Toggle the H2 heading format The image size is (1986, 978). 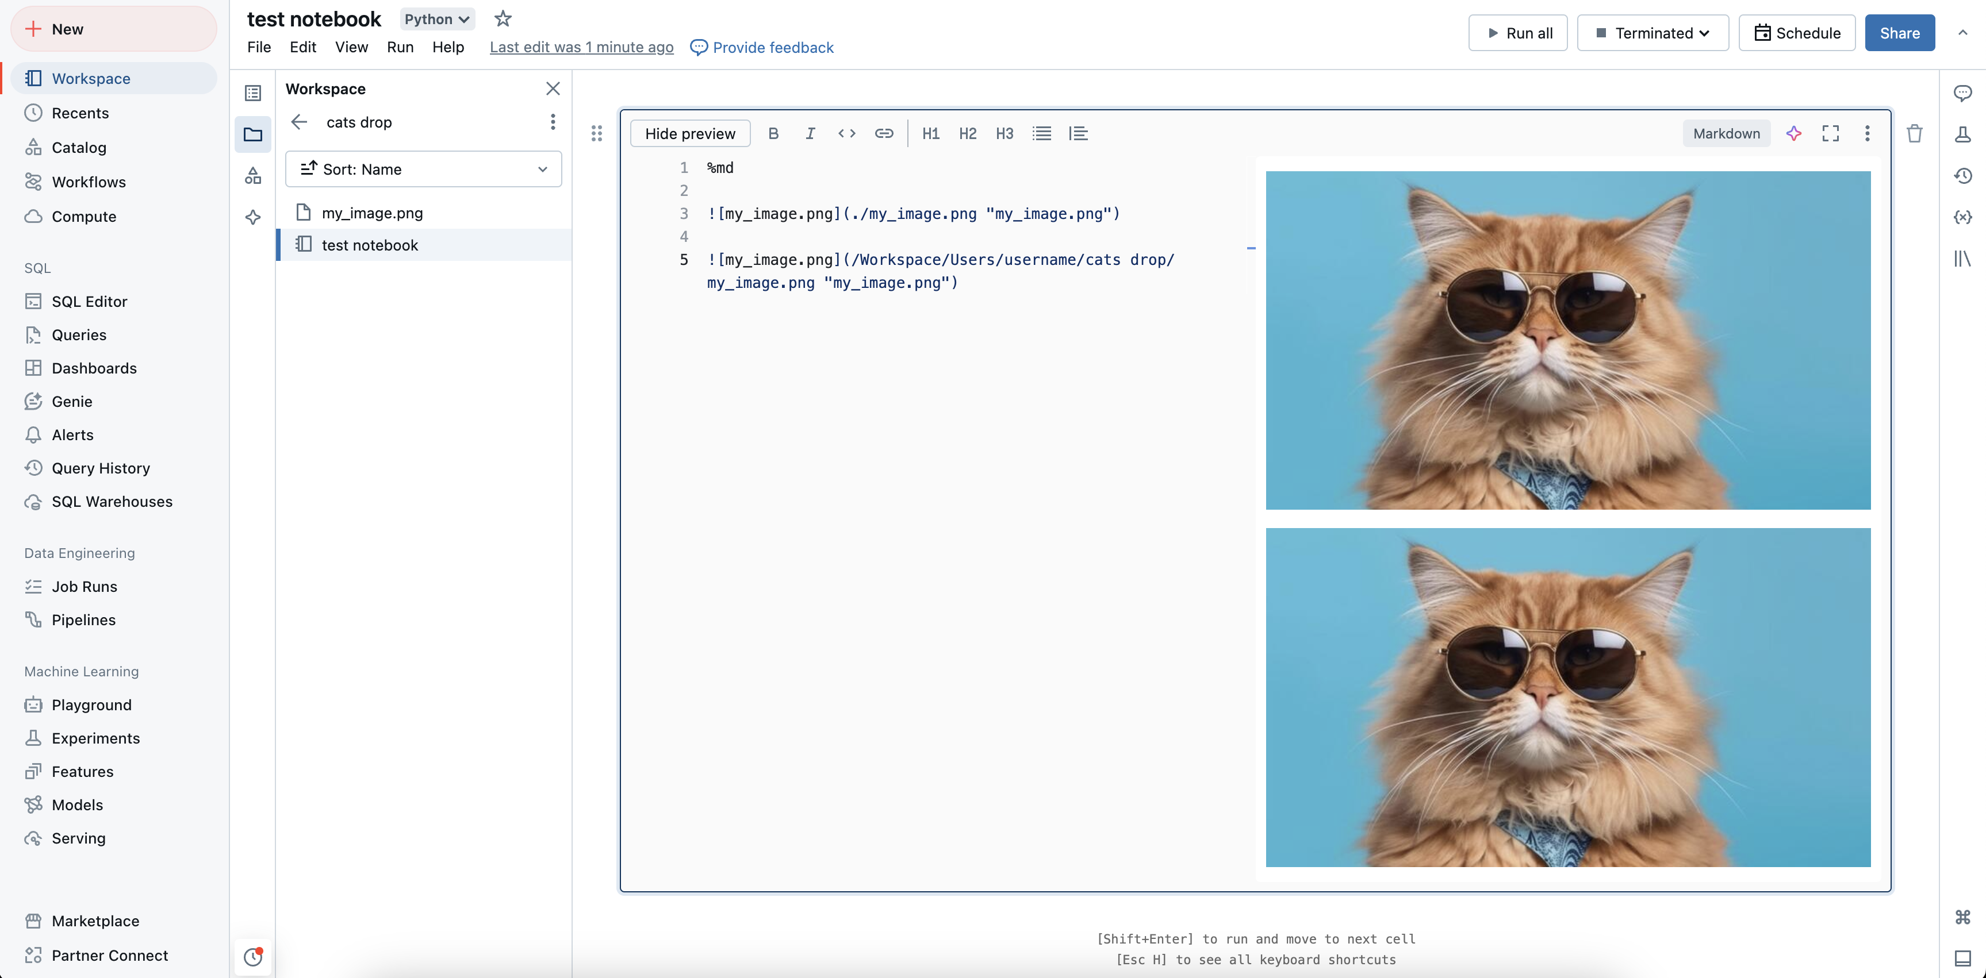tap(968, 133)
